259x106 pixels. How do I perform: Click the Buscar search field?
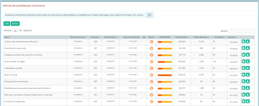point(242,31)
